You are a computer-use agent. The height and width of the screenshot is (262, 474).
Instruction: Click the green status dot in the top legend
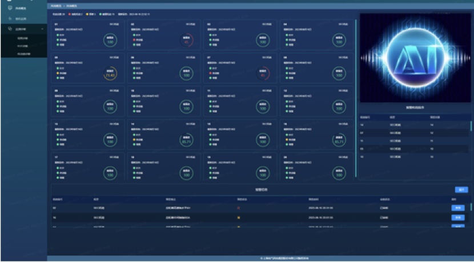(x=101, y=14)
